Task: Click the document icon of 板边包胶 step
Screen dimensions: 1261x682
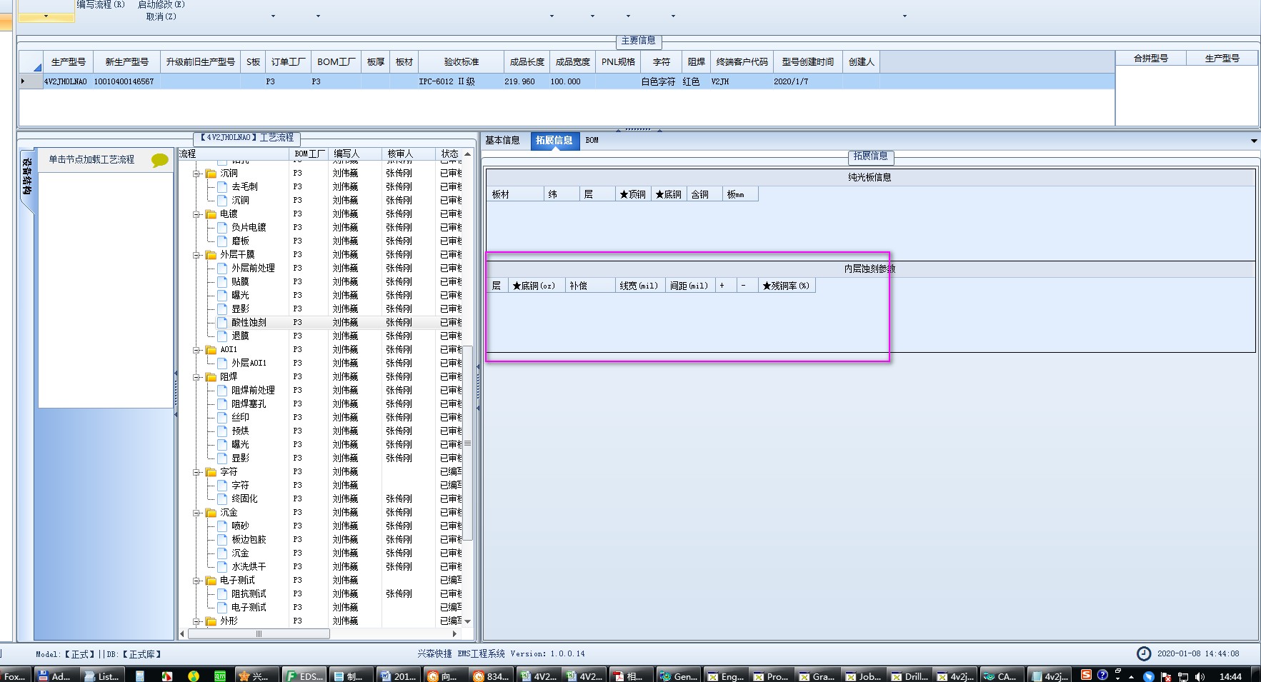Action: coord(222,539)
